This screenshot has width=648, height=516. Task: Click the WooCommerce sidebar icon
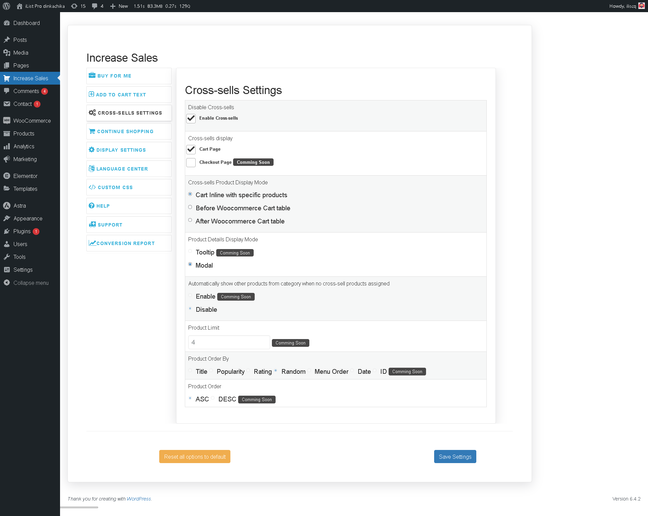coord(7,121)
